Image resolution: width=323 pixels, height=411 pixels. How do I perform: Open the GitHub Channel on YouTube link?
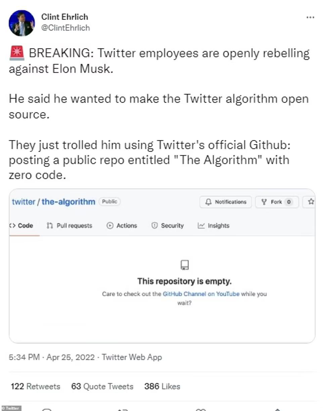tap(201, 294)
